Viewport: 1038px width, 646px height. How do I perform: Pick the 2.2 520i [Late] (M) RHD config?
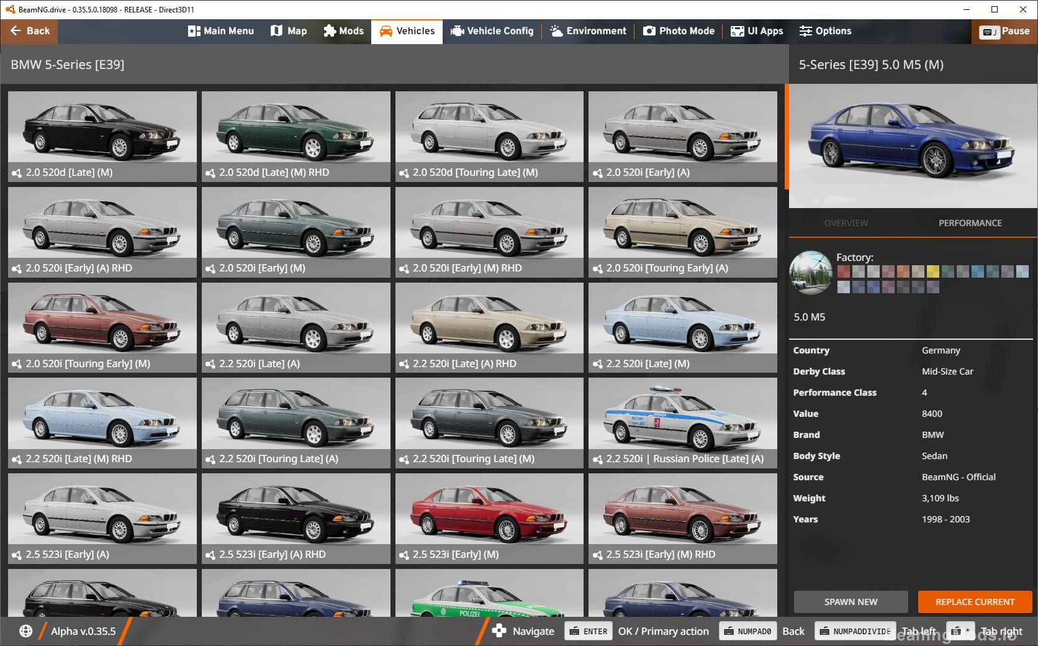point(102,423)
